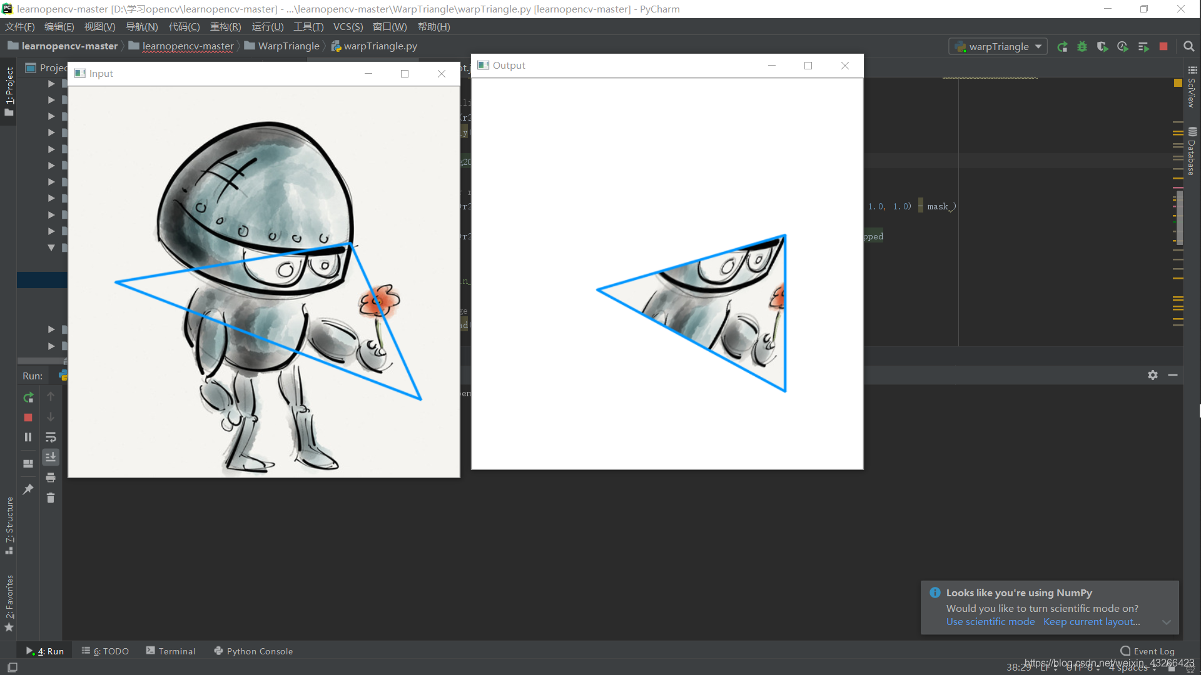Stop the running process in Run panel
Screen dimensions: 1201x675
[28, 417]
